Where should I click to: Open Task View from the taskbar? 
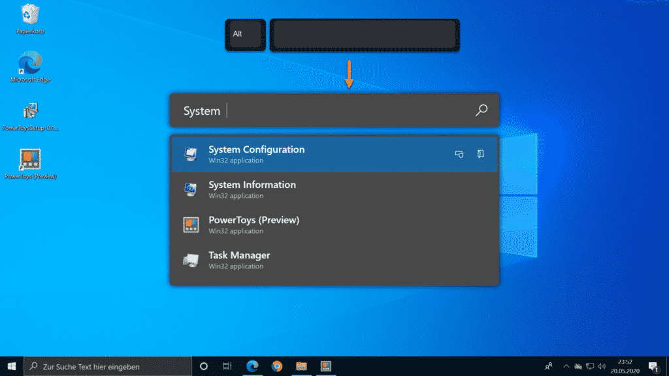click(x=227, y=367)
